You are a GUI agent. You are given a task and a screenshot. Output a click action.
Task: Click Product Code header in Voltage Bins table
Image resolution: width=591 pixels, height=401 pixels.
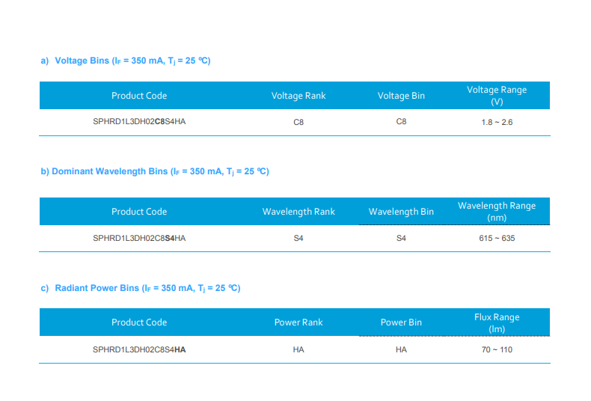139,96
